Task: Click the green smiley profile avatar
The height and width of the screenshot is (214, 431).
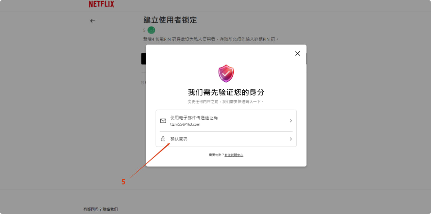Action: tap(151, 30)
